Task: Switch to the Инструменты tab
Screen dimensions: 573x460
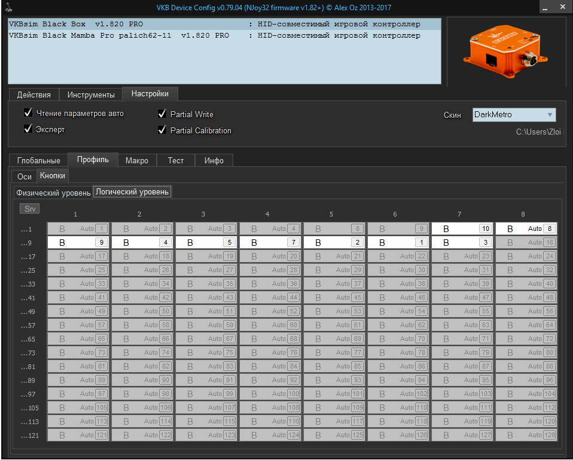Action: (x=91, y=95)
